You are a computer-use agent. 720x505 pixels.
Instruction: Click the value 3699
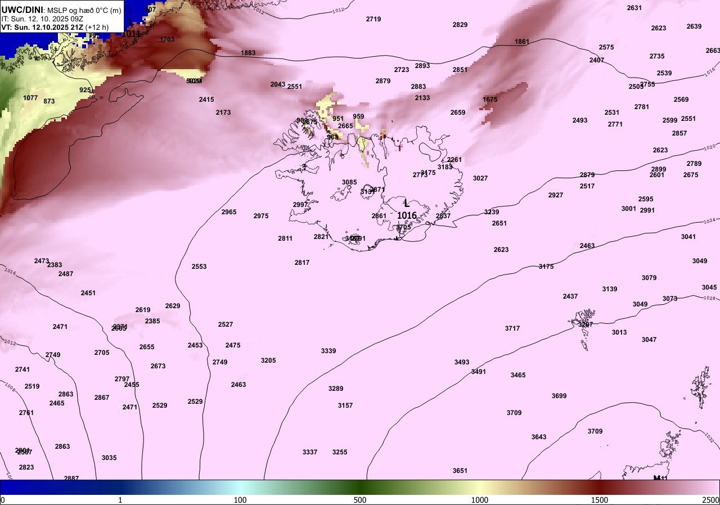(x=559, y=396)
